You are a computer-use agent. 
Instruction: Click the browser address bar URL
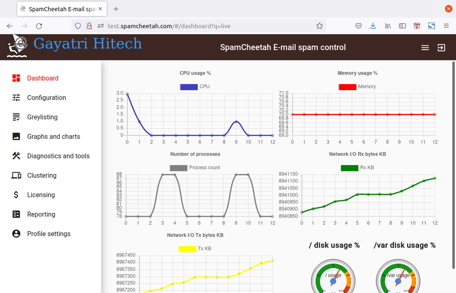(x=169, y=26)
